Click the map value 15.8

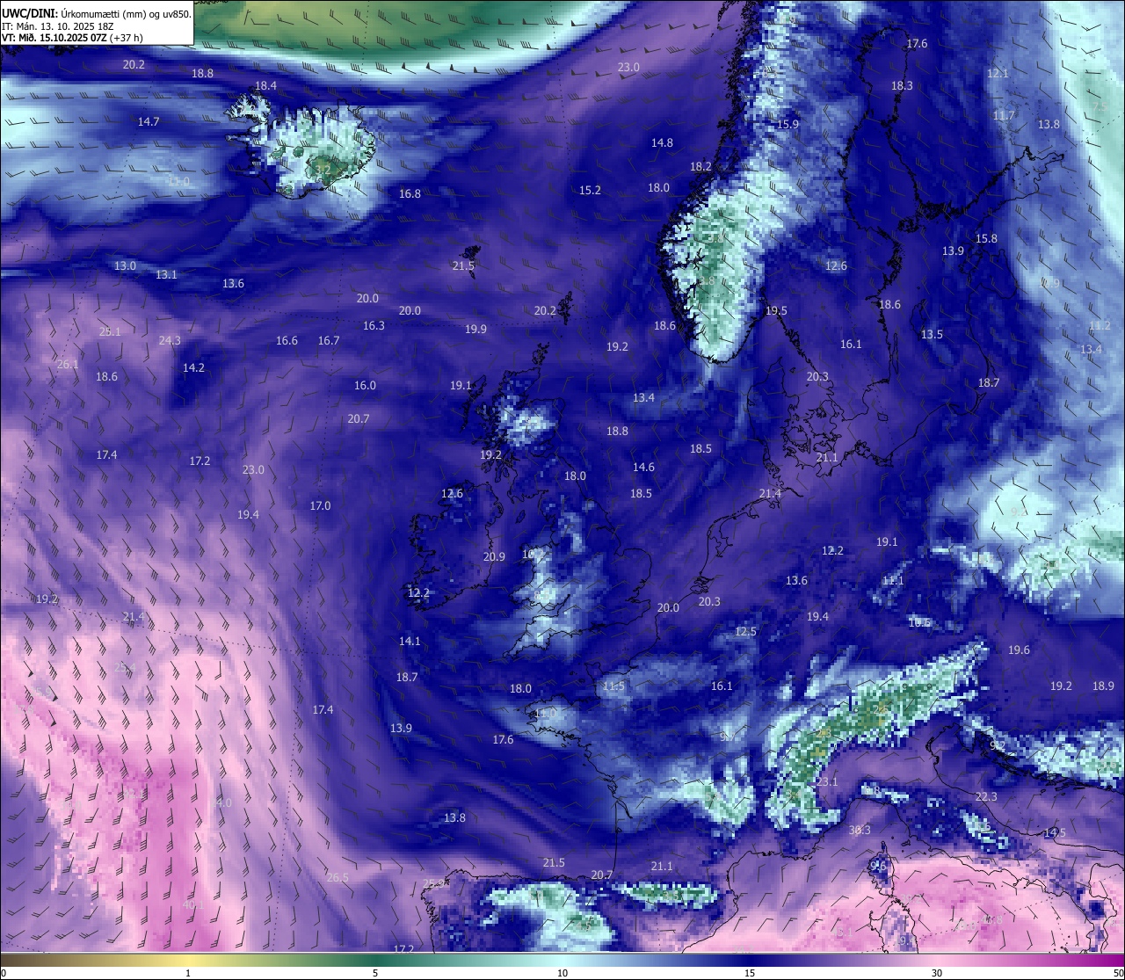click(986, 238)
